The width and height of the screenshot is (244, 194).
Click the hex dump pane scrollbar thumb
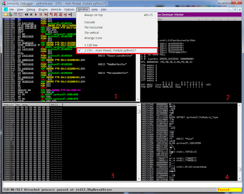pyautogui.click(x=139, y=112)
